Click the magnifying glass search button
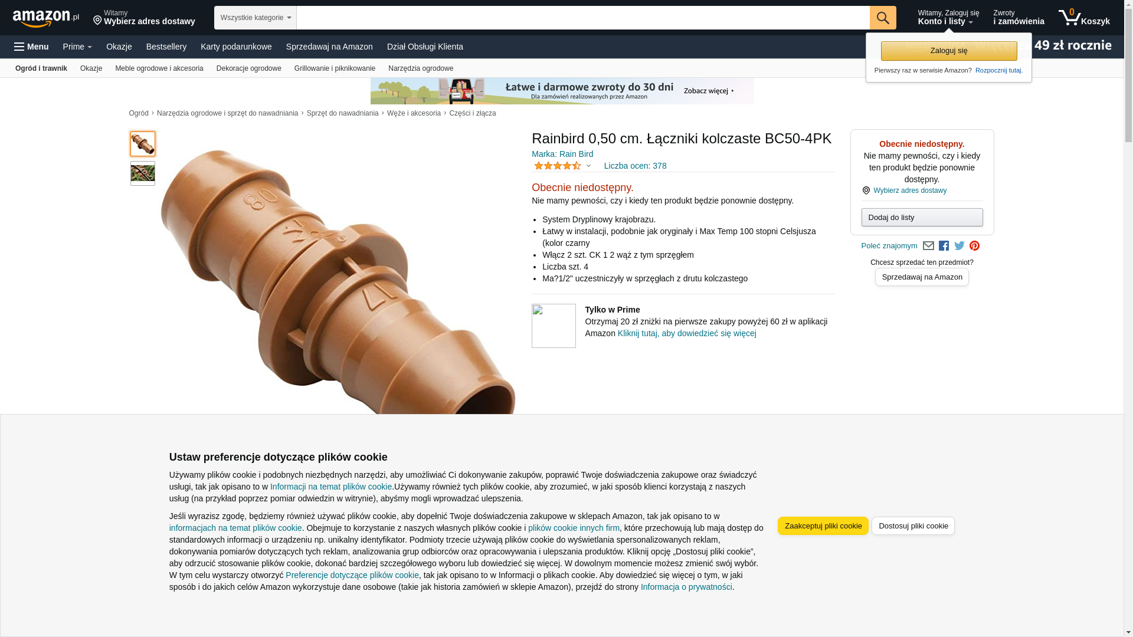This screenshot has width=1133, height=637. (x=883, y=18)
